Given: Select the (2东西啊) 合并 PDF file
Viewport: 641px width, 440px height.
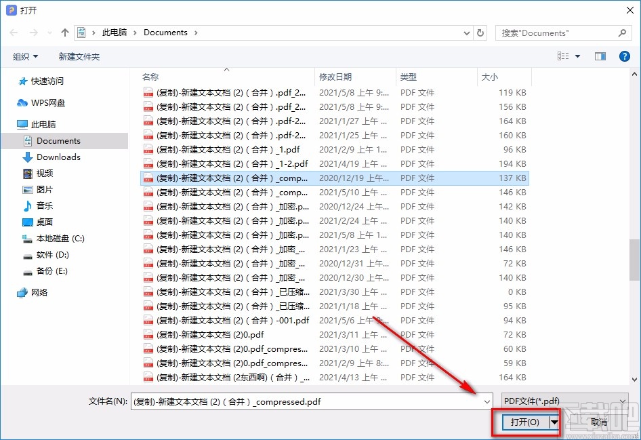Looking at the screenshot, I should click(335, 378).
